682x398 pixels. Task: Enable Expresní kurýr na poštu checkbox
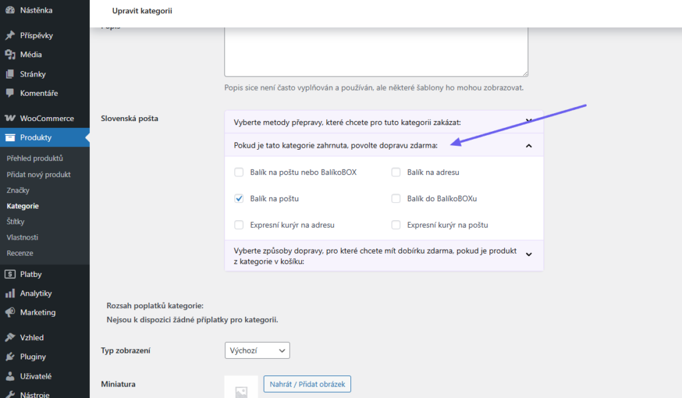tap(396, 225)
